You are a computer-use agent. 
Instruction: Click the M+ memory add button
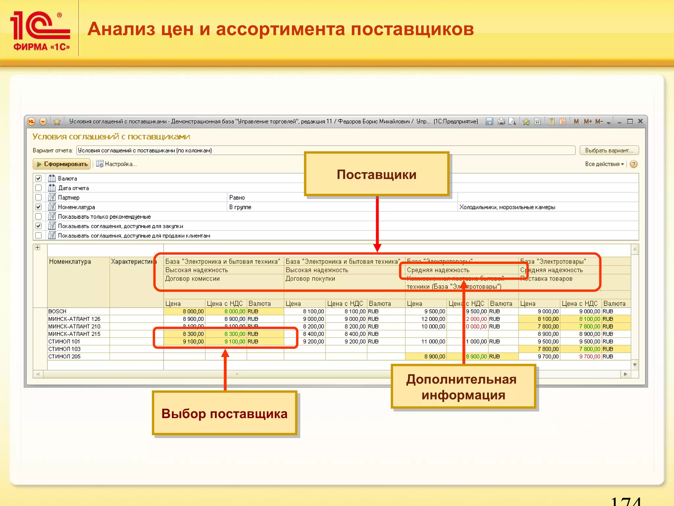pos(588,122)
